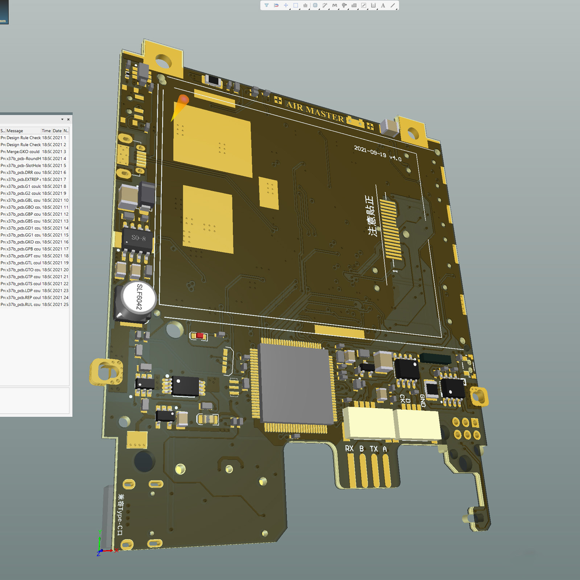580x580 pixels.
Task: Click the GND header pin label
Action: point(423,401)
